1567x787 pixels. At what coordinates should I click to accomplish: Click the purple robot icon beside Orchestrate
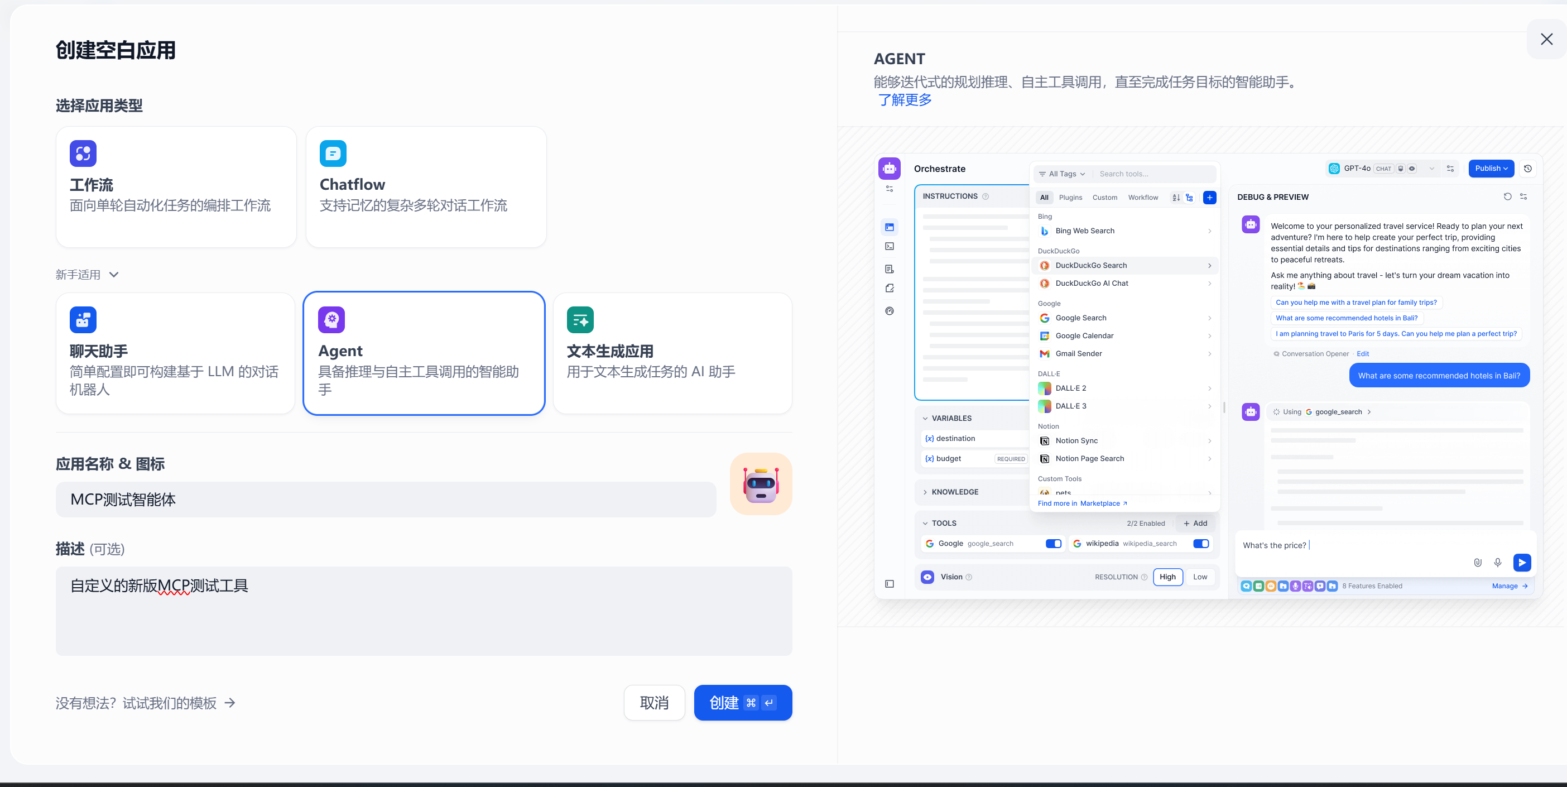point(890,169)
